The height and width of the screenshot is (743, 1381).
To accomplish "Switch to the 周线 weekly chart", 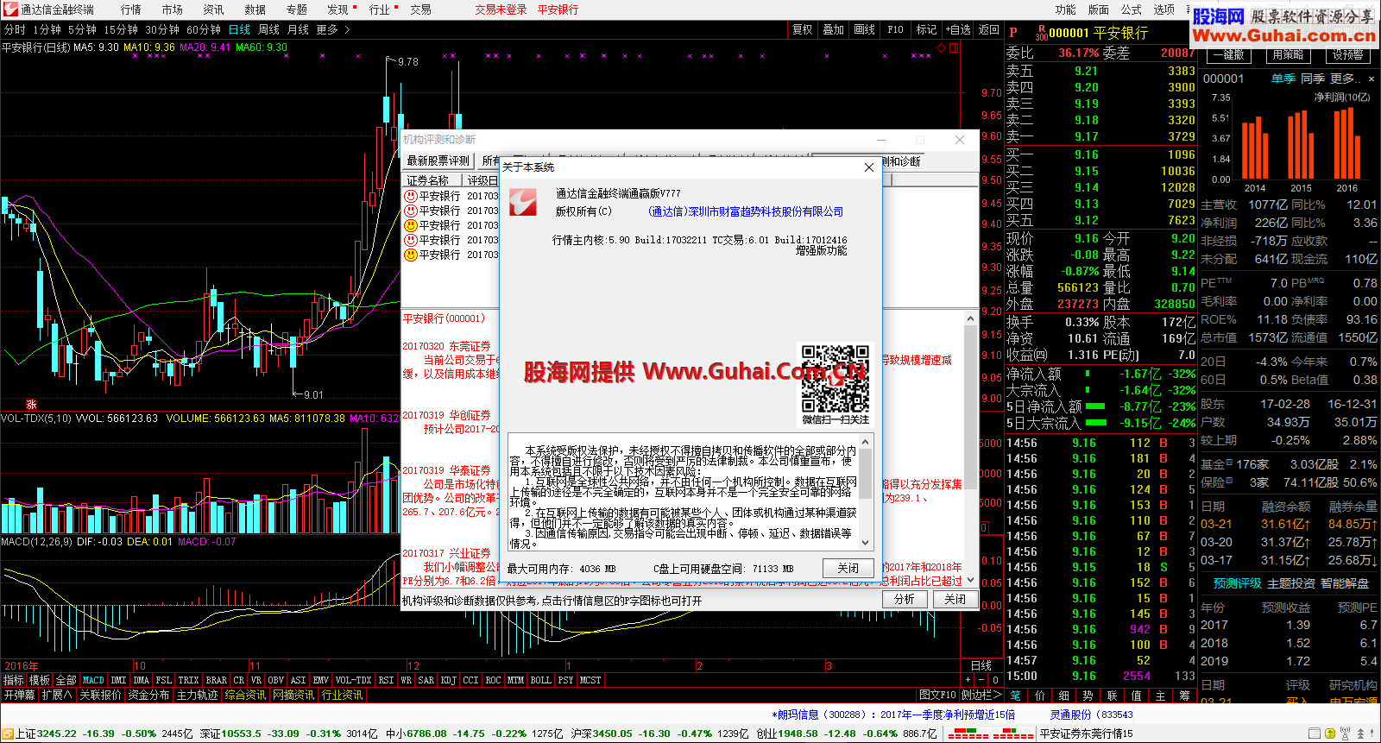I will pos(269,29).
